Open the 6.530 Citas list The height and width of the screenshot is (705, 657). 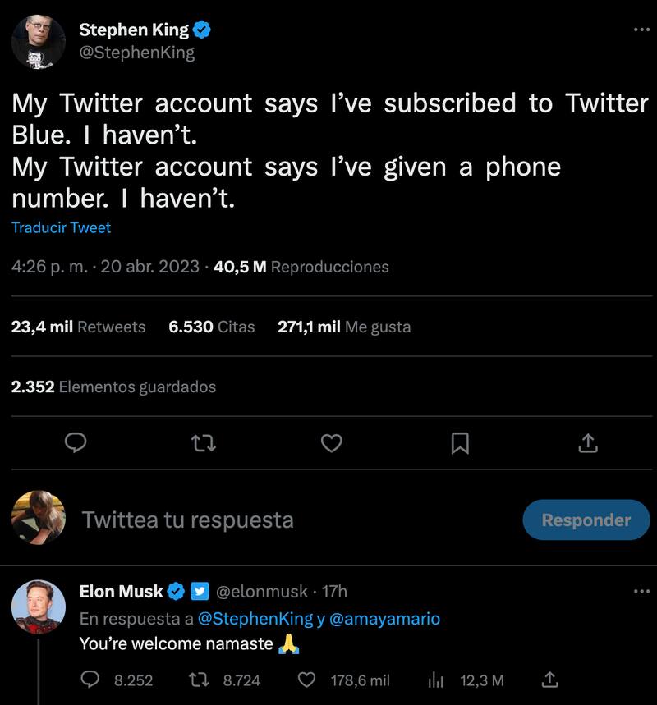coord(211,327)
